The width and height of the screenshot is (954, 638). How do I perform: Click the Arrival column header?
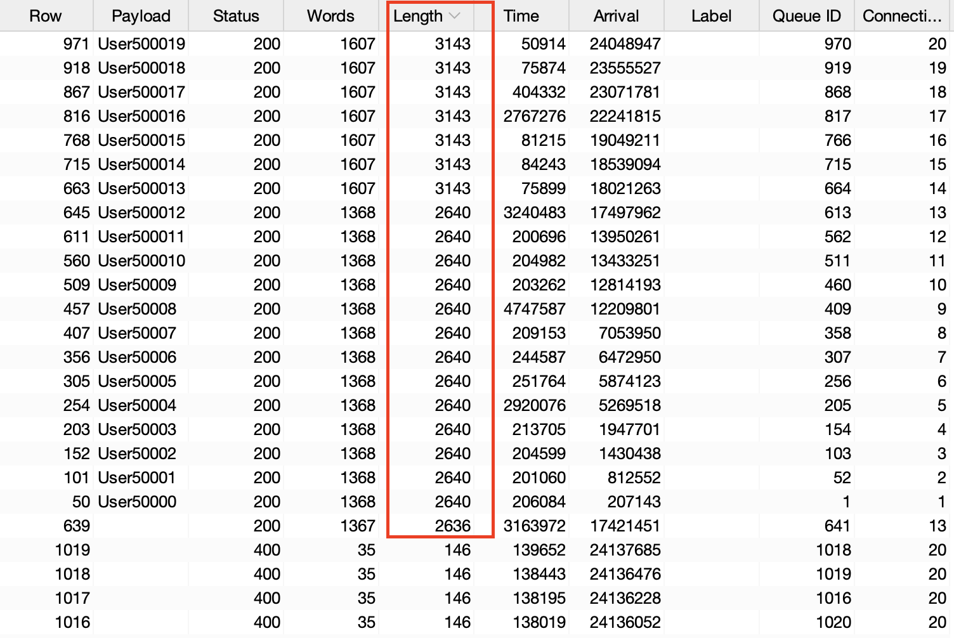pyautogui.click(x=616, y=16)
